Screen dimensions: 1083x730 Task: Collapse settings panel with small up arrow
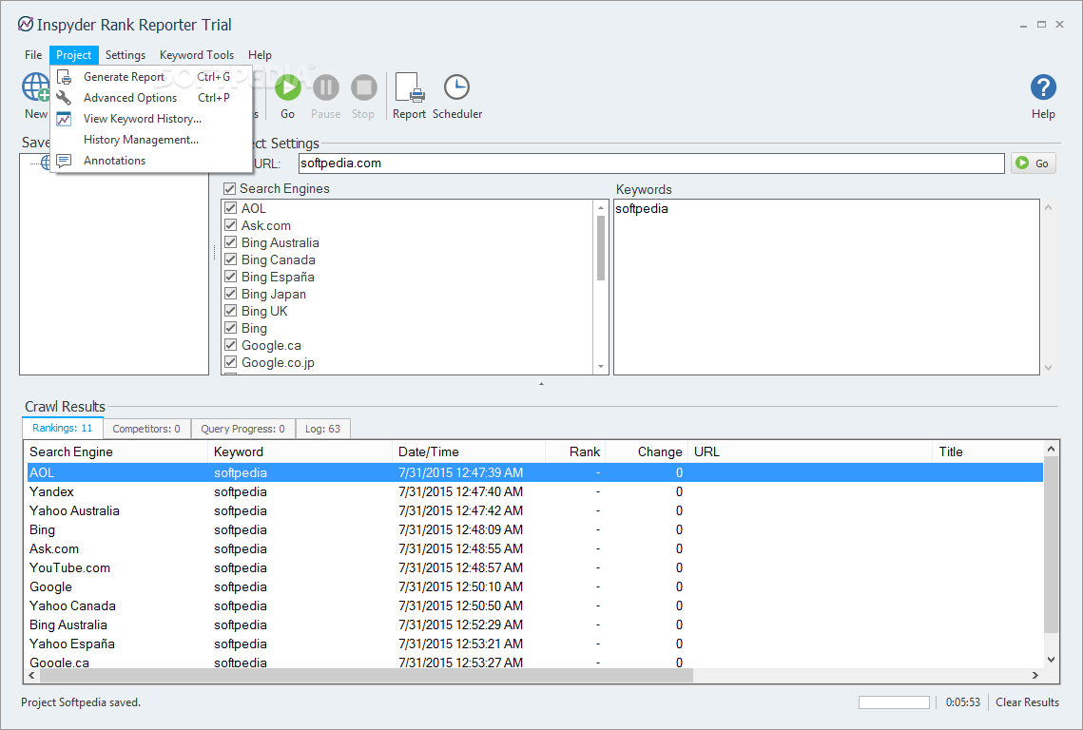tap(542, 383)
